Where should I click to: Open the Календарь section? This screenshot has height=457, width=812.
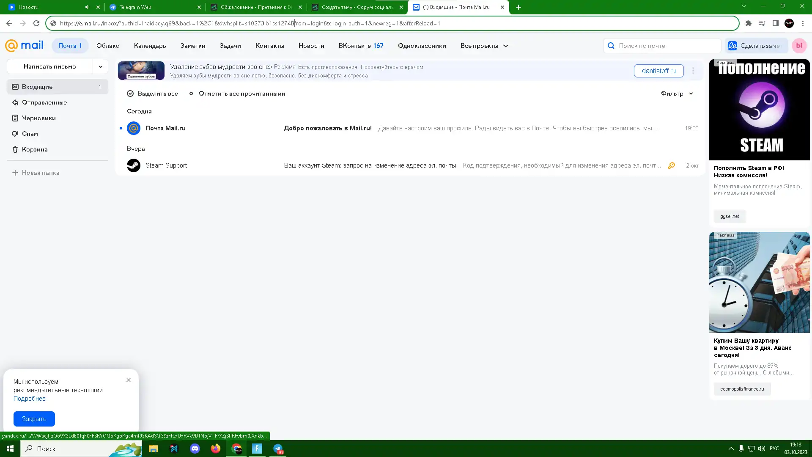[150, 46]
